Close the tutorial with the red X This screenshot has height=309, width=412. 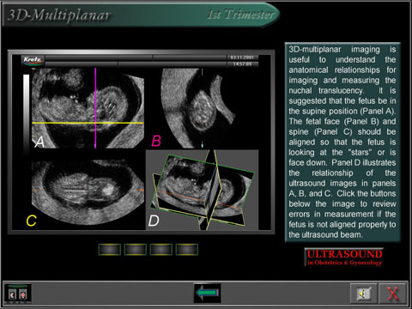coord(392,294)
